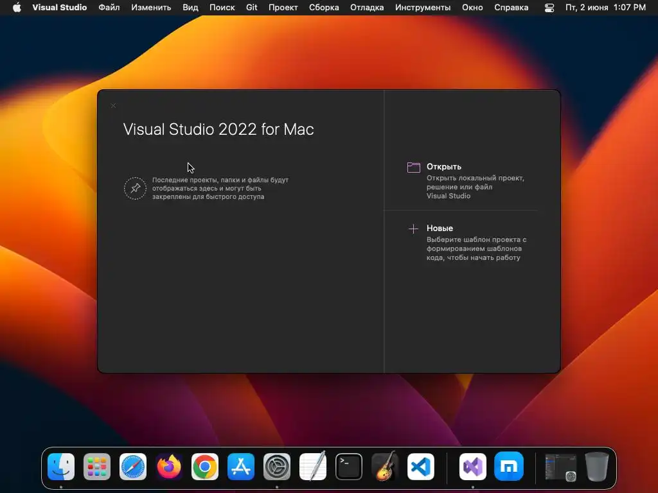Launch Maxthon browser from the dock

coord(509,467)
